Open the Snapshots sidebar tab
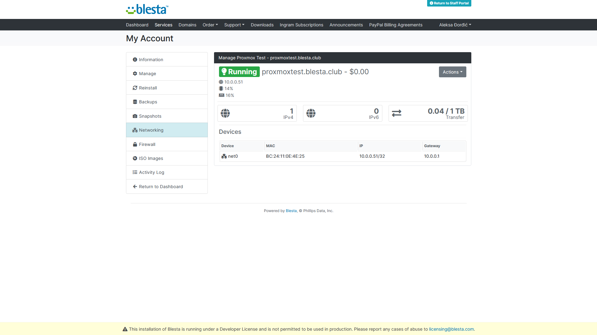The image size is (597, 335). 167,116
